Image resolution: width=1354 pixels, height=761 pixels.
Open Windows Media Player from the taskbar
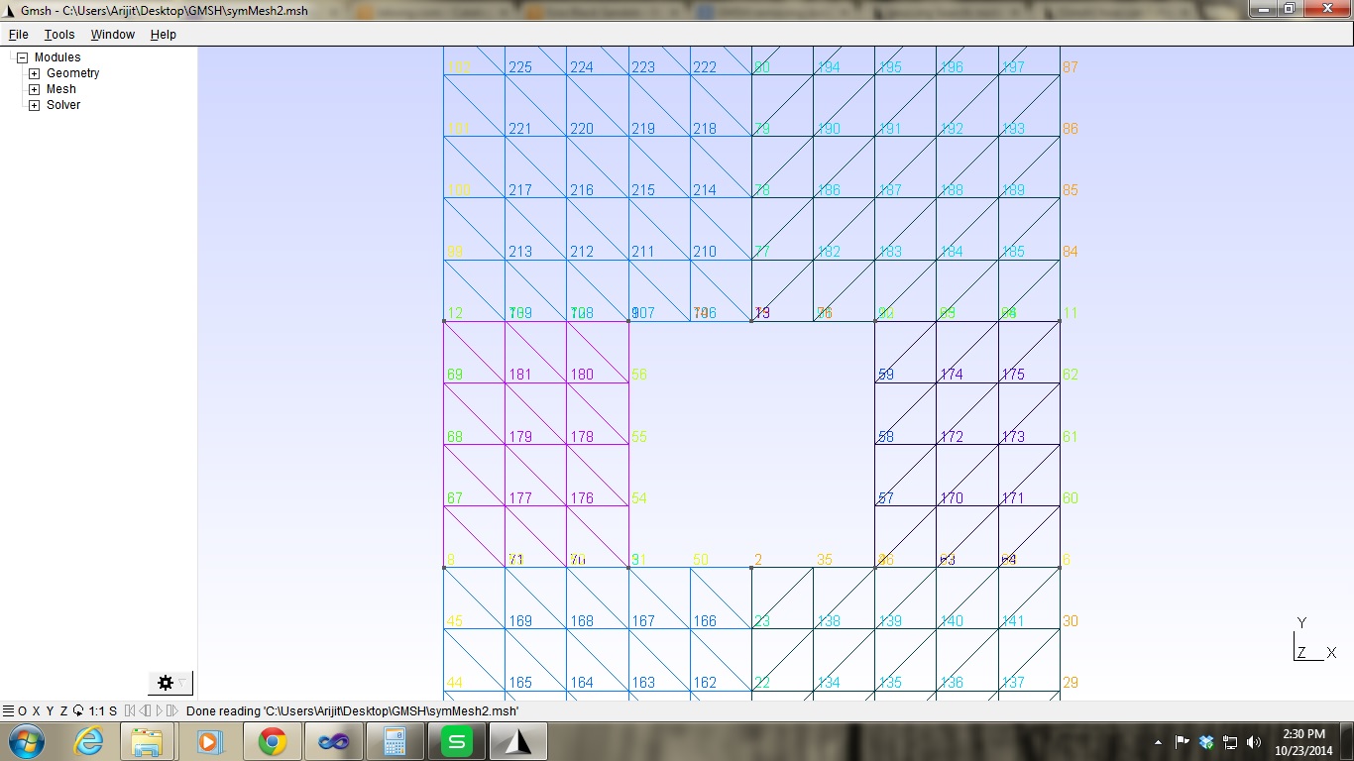(x=209, y=741)
